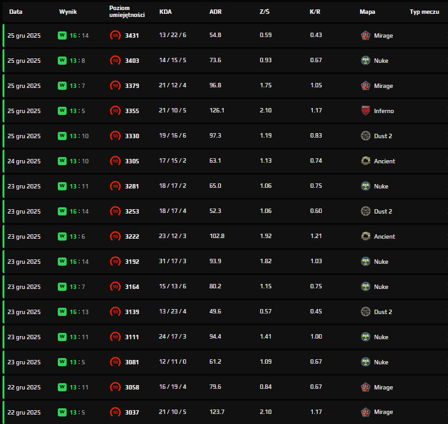Click the 13 : 8 score
This screenshot has height=424, width=448.
(77, 60)
